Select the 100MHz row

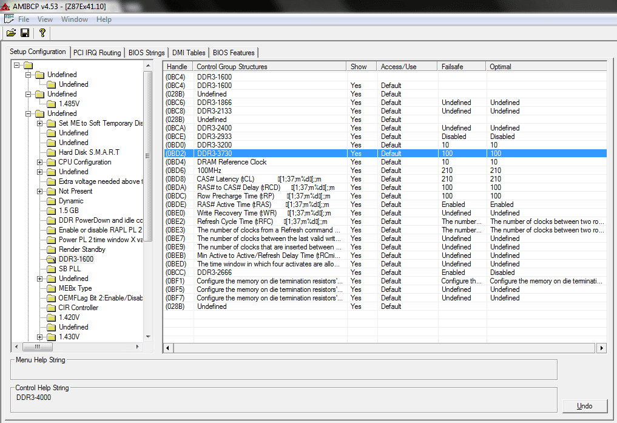(385, 171)
